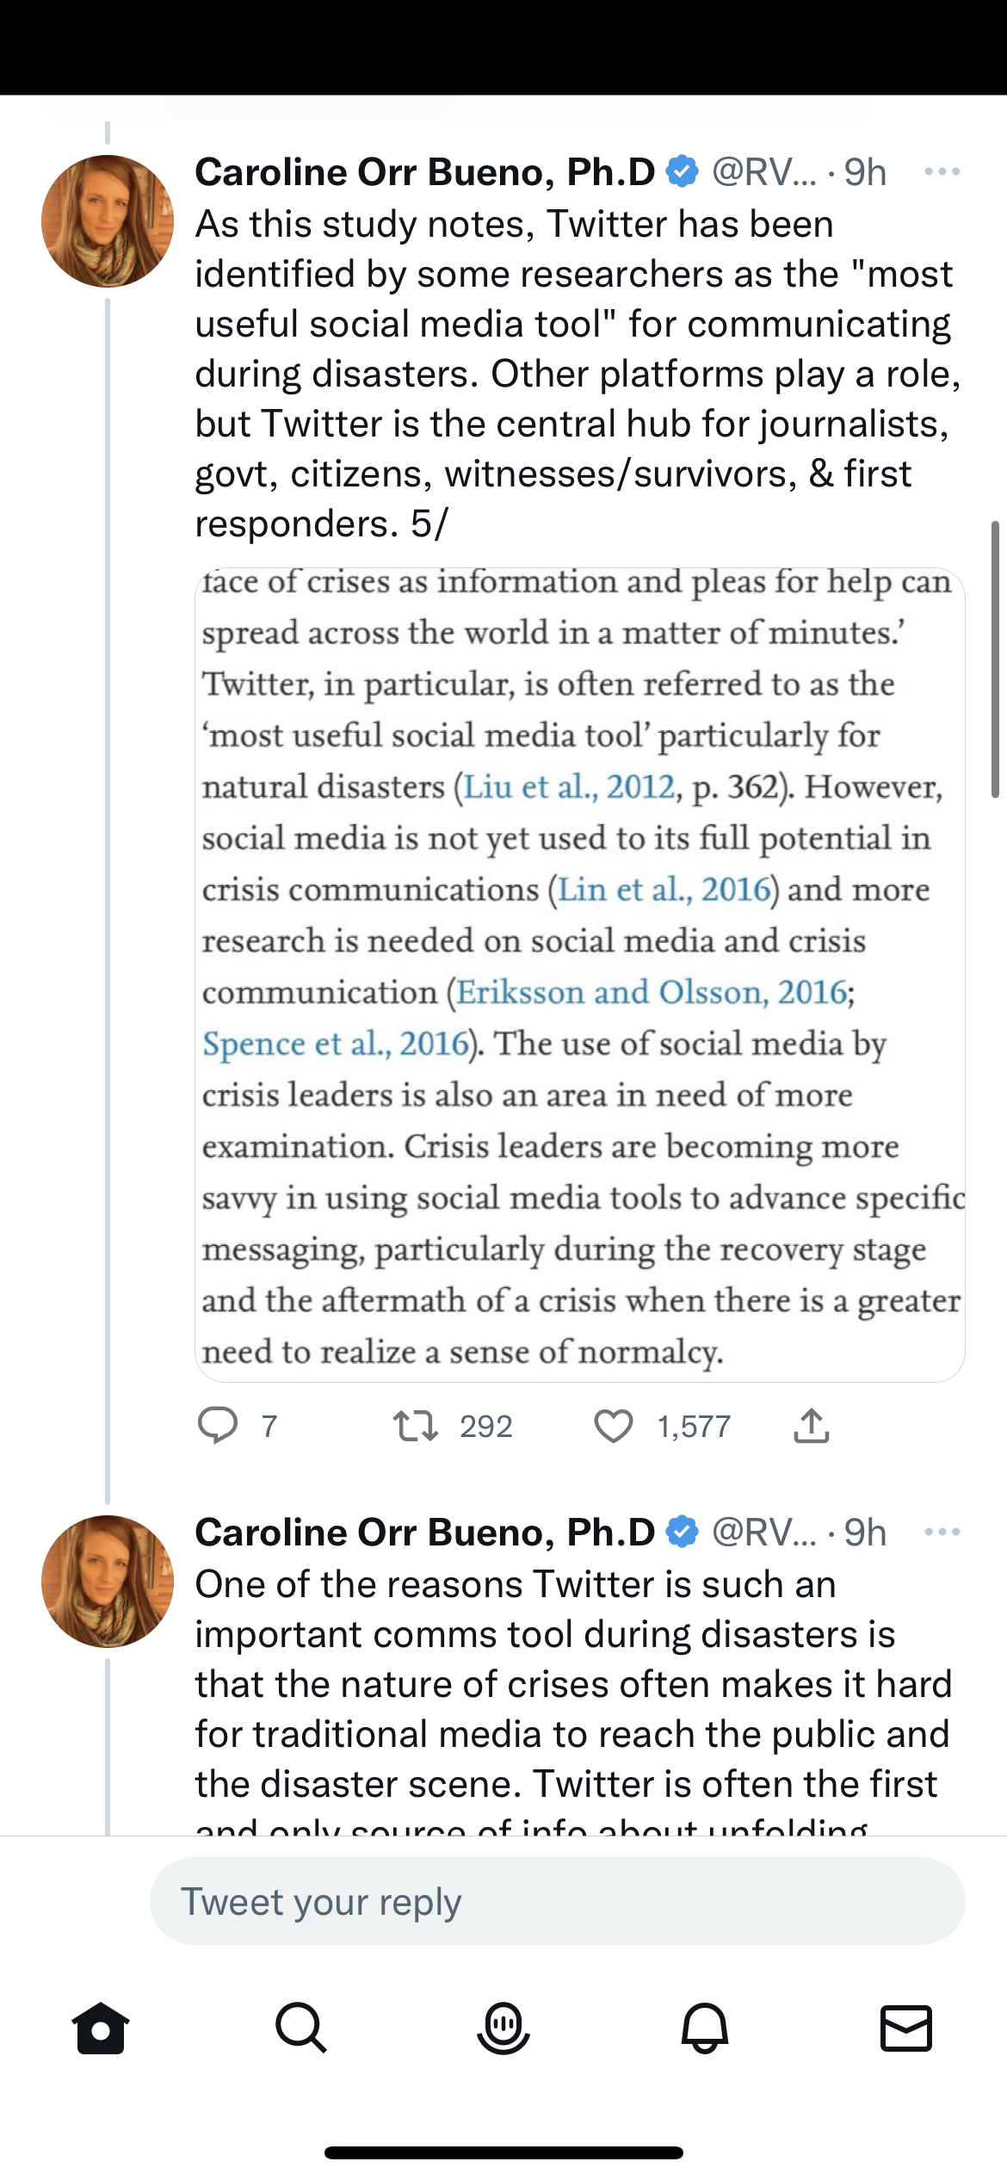Viewport: 1007px width, 2180px height.
Task: Like the tweet with 1,577 likes
Action: click(x=614, y=1426)
